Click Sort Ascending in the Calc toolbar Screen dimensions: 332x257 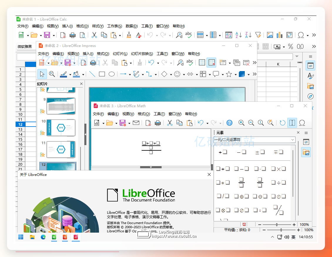tap(239, 35)
